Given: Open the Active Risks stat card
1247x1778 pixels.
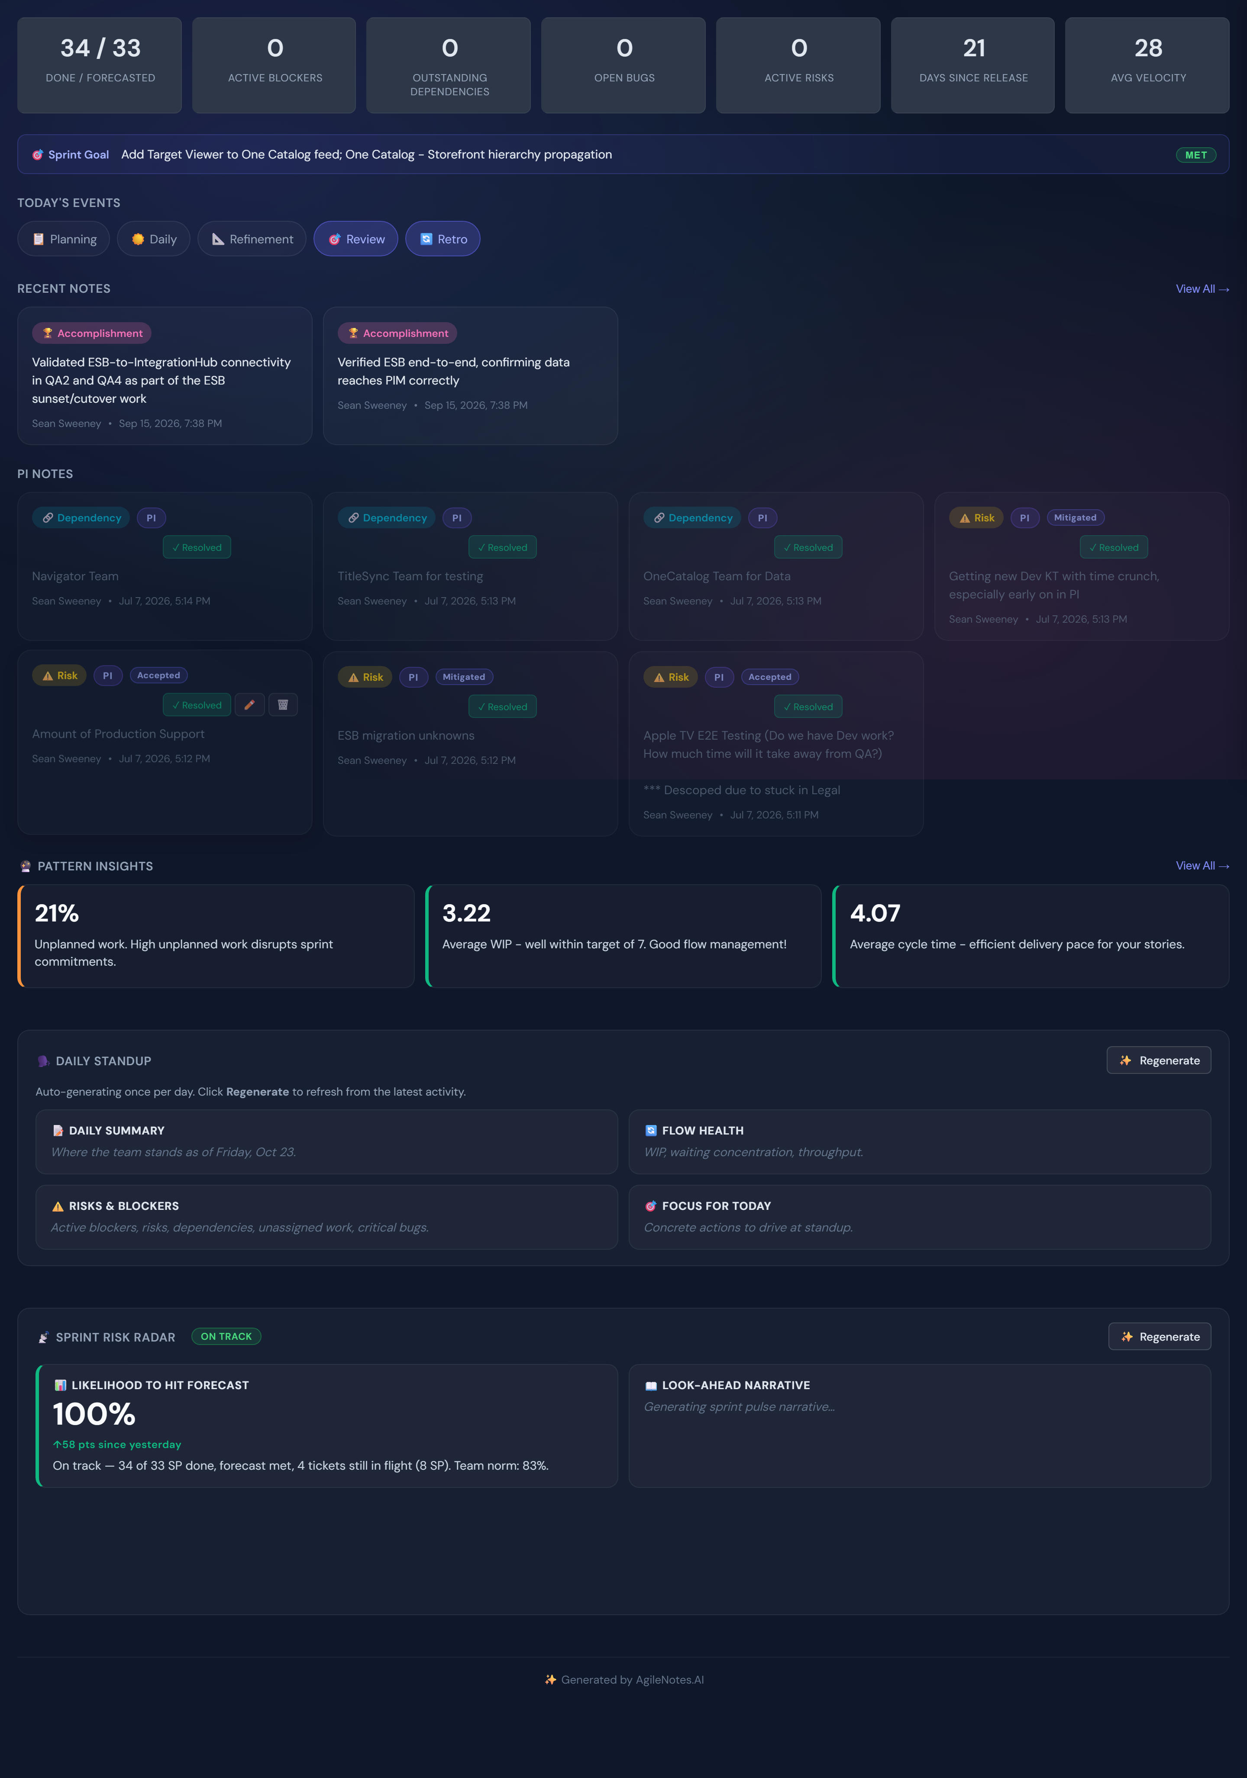Looking at the screenshot, I should pyautogui.click(x=798, y=66).
